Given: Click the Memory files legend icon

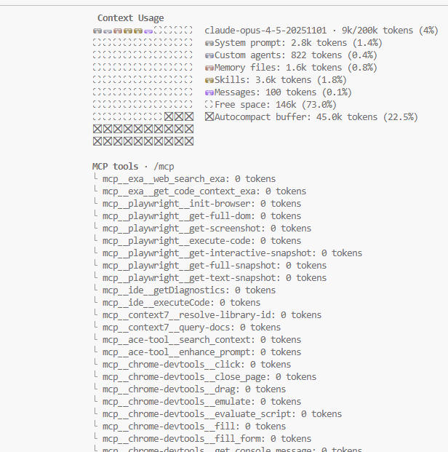Looking at the screenshot, I should click(209, 68).
